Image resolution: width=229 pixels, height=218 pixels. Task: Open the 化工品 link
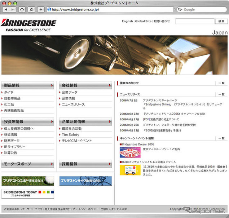pyautogui.click(x=9, y=104)
